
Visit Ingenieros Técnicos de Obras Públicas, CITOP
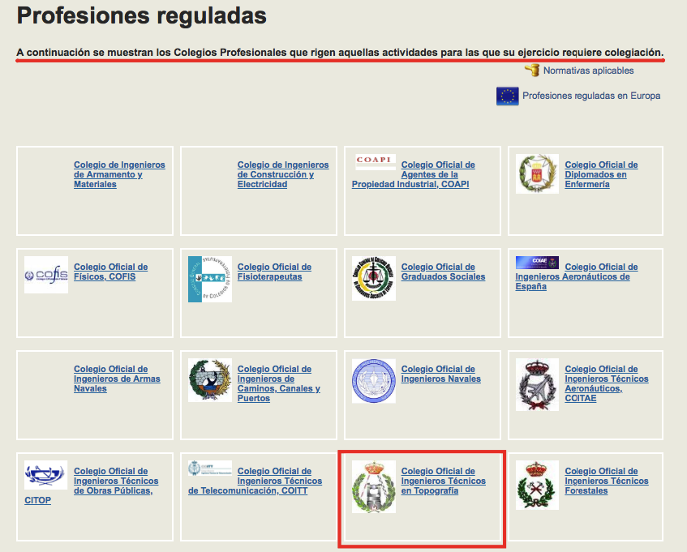coord(92,486)
